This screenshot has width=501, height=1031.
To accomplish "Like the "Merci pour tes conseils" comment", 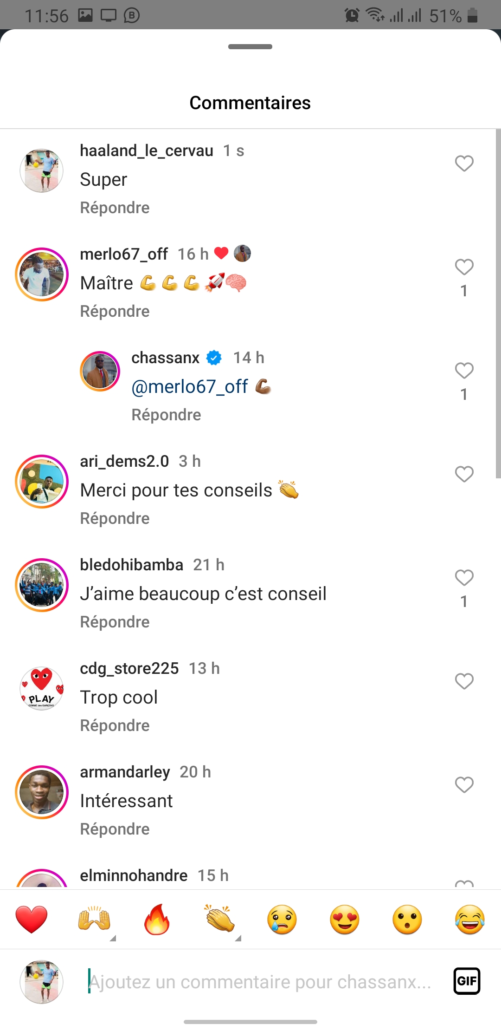I will click(464, 474).
